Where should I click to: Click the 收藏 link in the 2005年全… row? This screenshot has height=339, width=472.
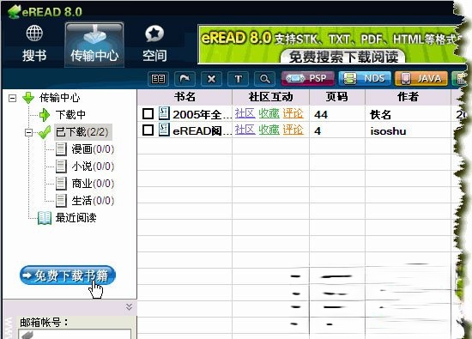pyautogui.click(x=269, y=114)
